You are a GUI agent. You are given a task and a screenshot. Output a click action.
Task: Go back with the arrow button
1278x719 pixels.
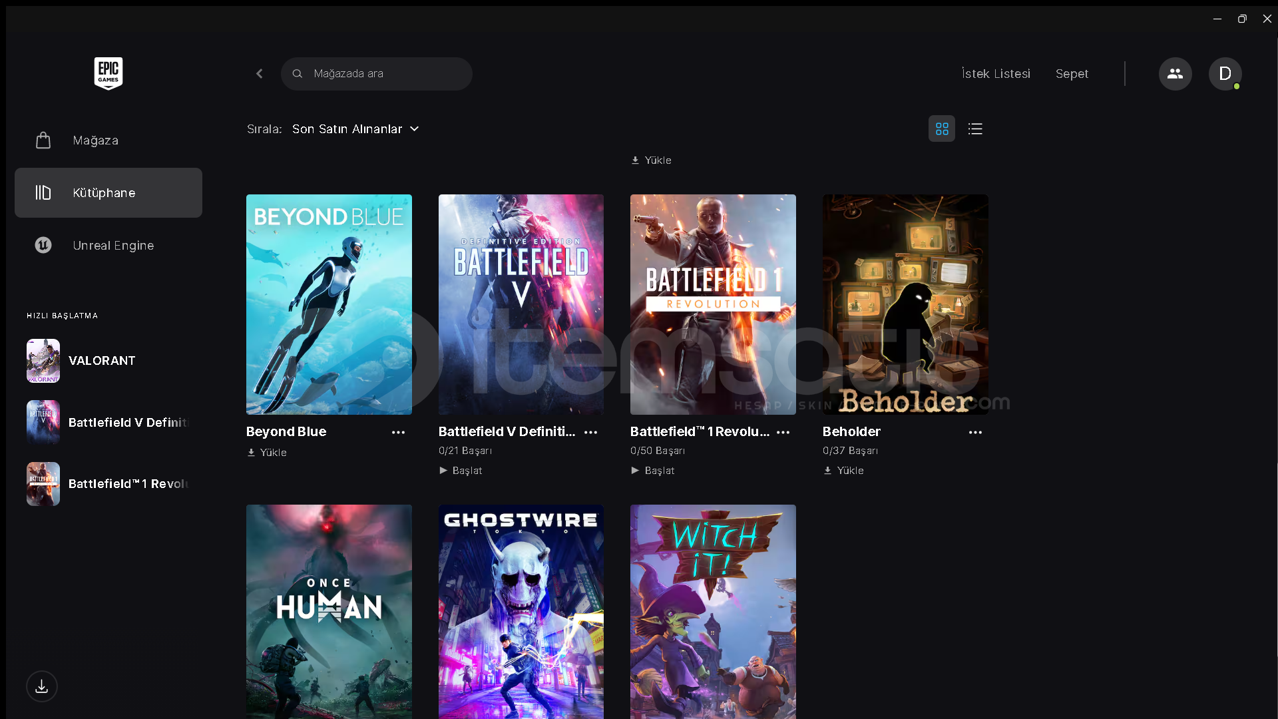pyautogui.click(x=260, y=74)
